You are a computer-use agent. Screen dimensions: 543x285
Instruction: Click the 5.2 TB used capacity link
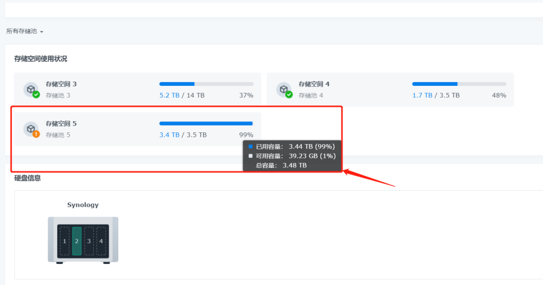click(x=169, y=95)
